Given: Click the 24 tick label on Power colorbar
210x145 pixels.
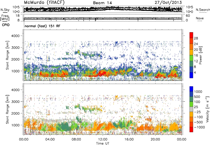Looking at the screenshot, I should point(196,44).
